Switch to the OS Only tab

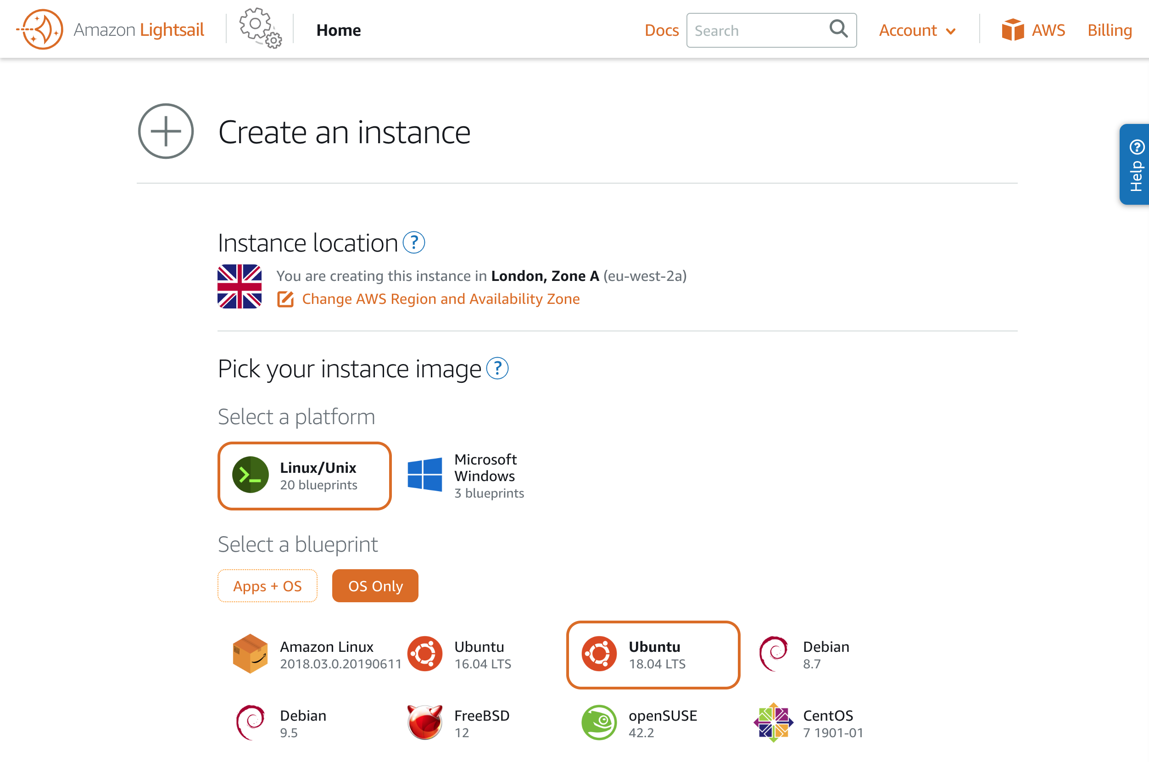(375, 586)
